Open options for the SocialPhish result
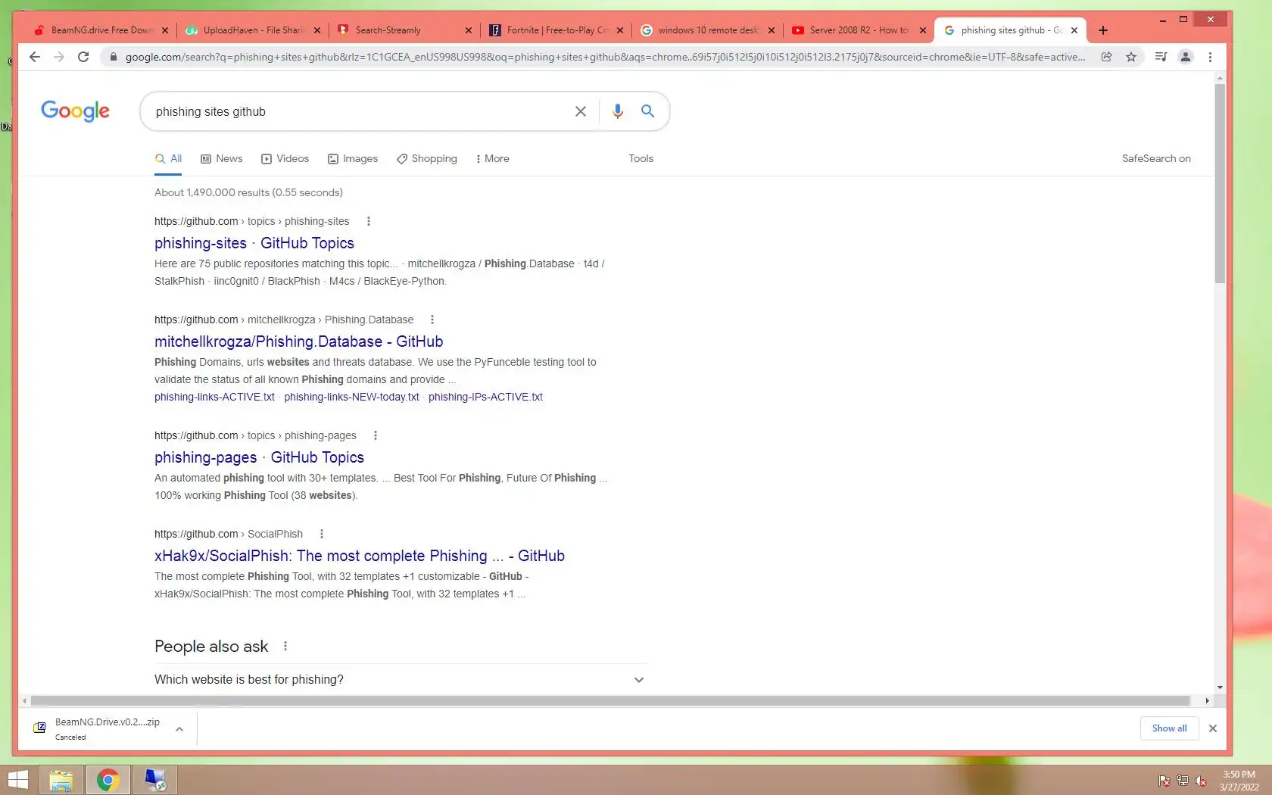1272x795 pixels. pos(322,534)
